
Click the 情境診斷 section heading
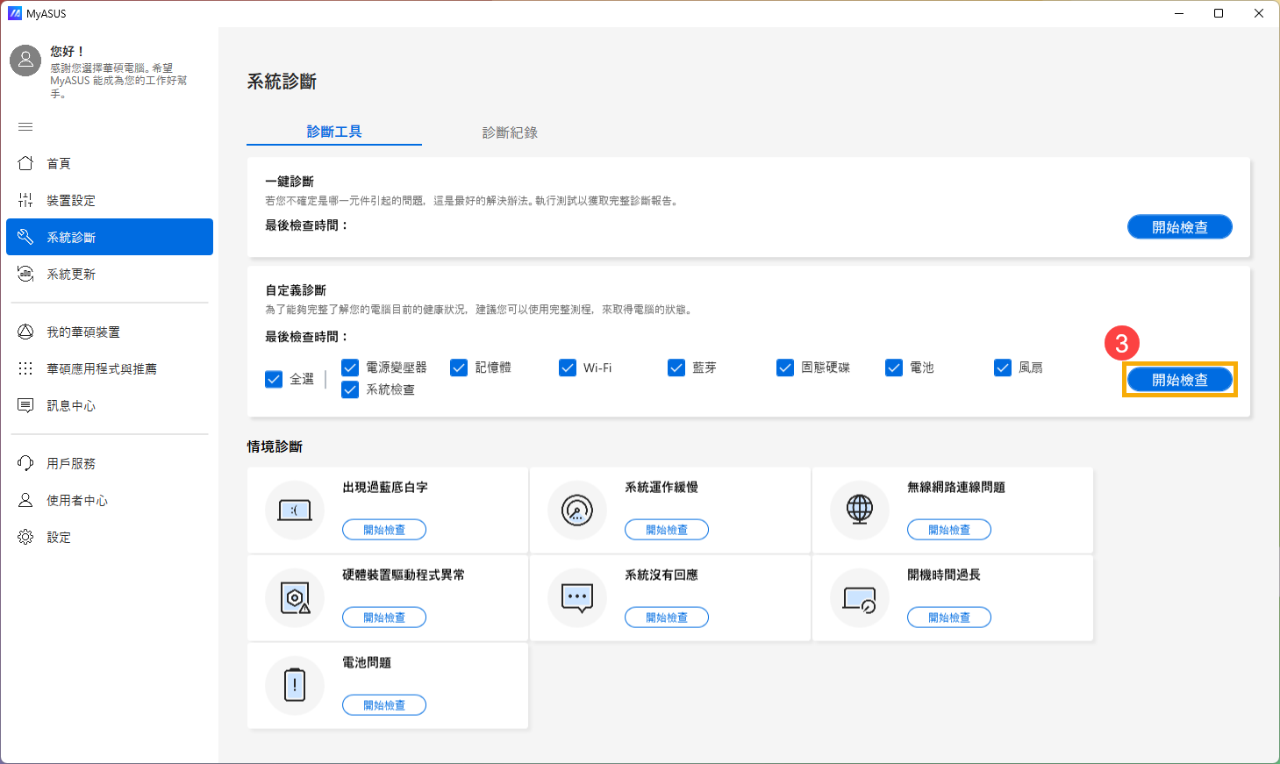pos(275,446)
